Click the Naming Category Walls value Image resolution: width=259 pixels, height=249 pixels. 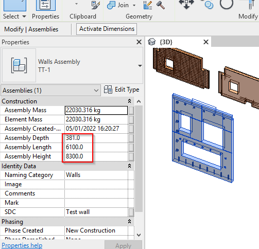click(96, 175)
